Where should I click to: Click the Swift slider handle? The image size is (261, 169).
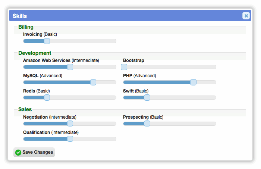coord(147,98)
